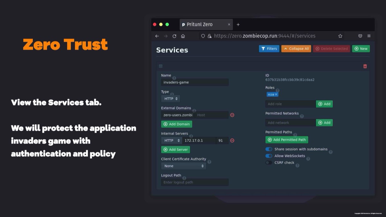Viewport: 386px width, 217px height.
Task: Toggle Share session with subdomains
Action: click(x=269, y=149)
